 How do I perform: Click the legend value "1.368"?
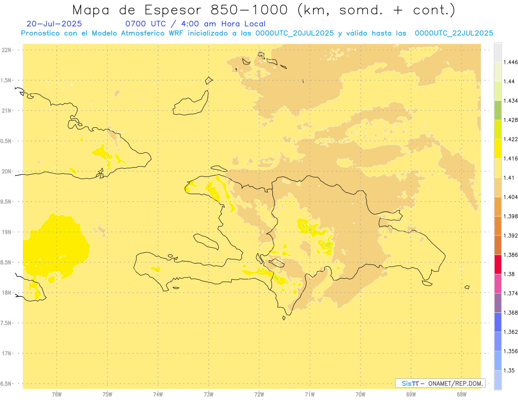pyautogui.click(x=512, y=312)
